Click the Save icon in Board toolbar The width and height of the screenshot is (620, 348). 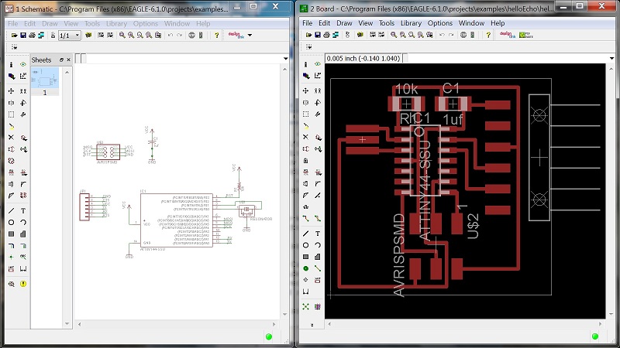coord(319,36)
